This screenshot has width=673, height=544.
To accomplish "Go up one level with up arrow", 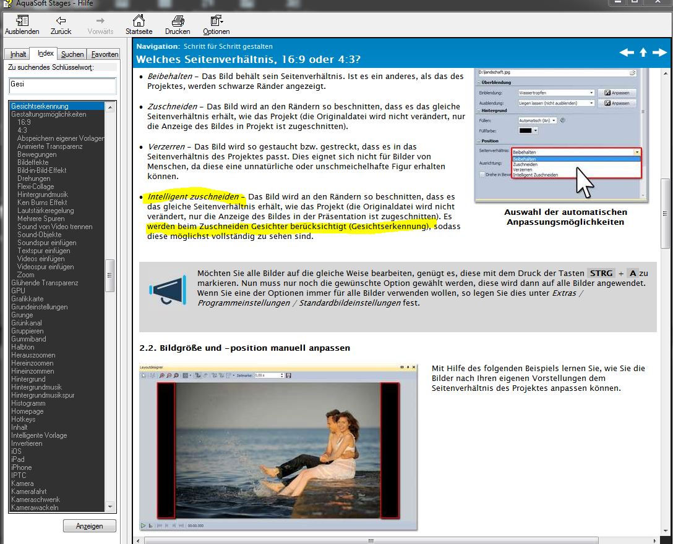I will click(x=643, y=52).
